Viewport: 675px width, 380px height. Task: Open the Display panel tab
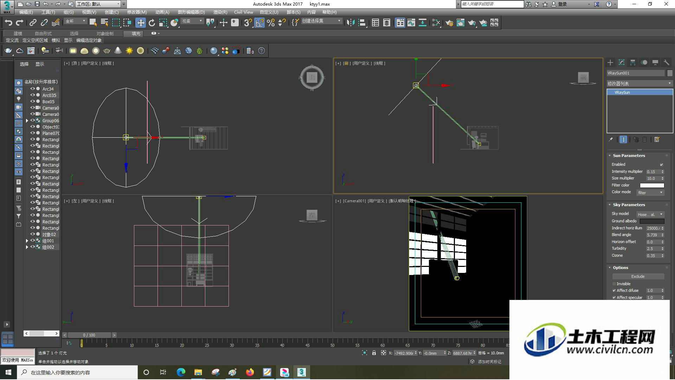[x=655, y=63]
